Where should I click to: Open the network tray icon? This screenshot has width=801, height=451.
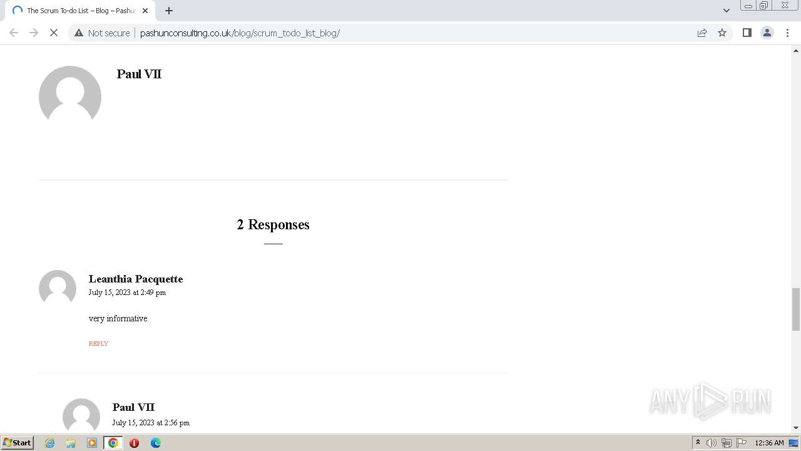(x=727, y=443)
